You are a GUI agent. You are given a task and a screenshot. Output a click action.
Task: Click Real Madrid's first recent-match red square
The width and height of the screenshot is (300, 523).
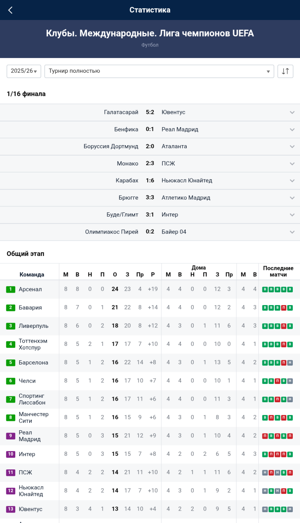pyautogui.click(x=265, y=436)
